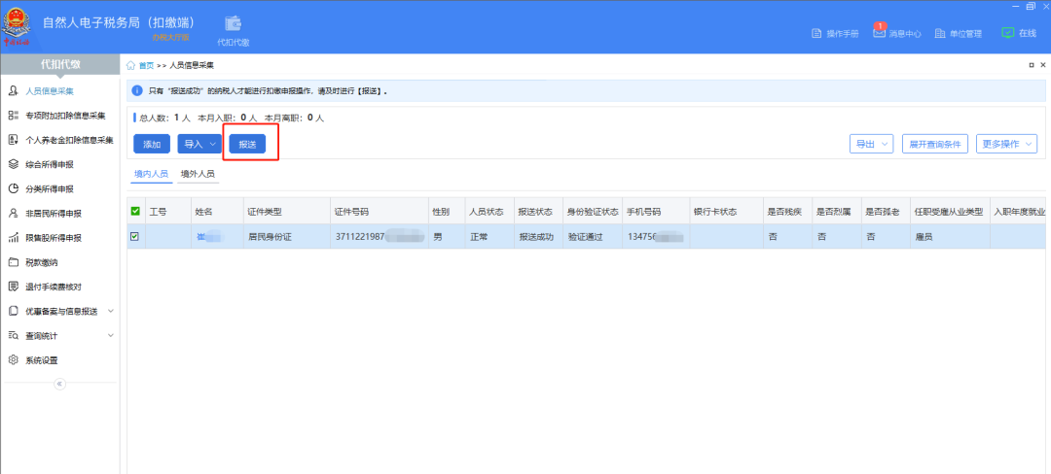Image resolution: width=1051 pixels, height=474 pixels.
Task: Click the home icon in breadcrumb
Action: (x=130, y=65)
